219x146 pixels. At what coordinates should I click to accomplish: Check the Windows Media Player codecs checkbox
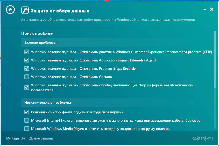27,129
